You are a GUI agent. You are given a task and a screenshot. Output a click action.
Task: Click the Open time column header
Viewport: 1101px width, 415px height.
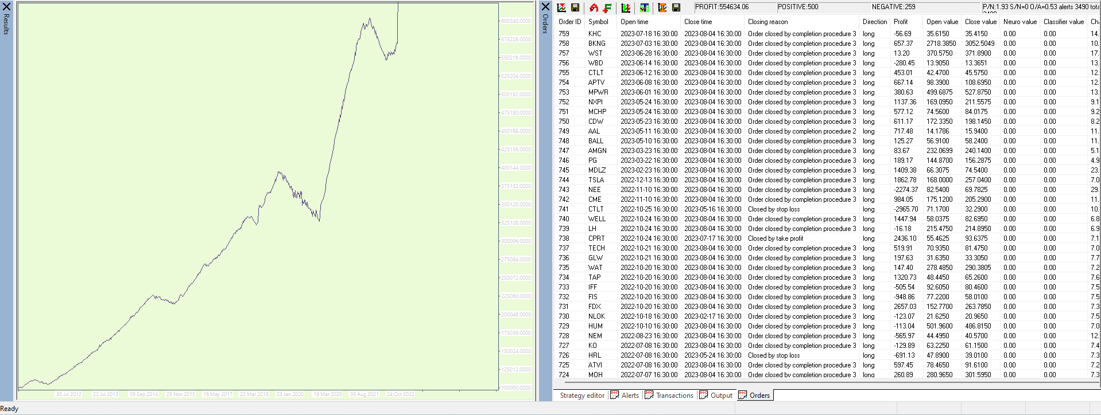pyautogui.click(x=634, y=22)
